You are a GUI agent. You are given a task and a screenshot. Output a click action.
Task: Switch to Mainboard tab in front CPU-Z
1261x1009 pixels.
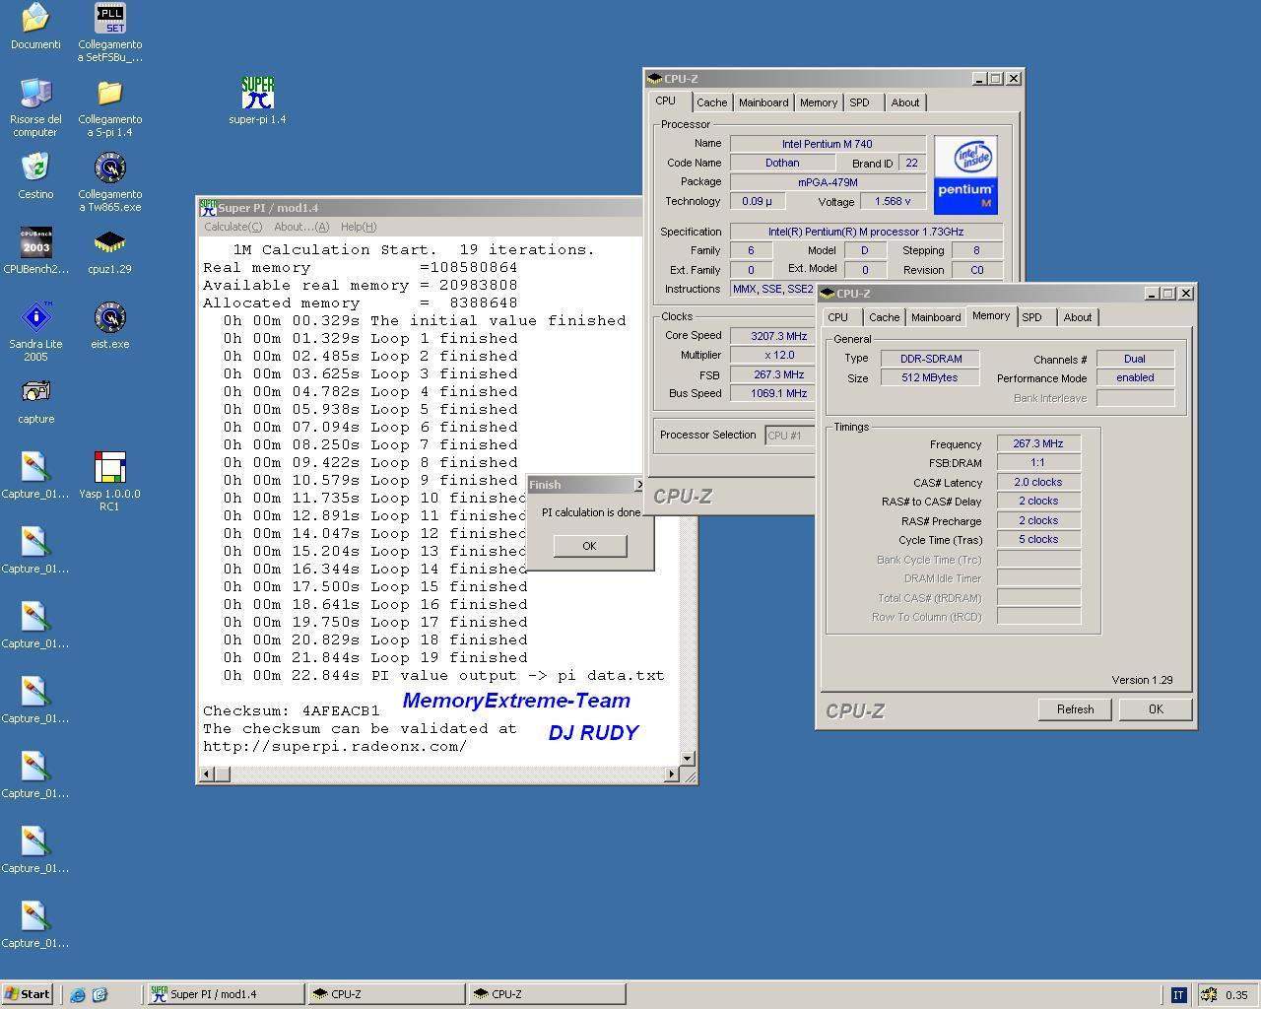click(936, 317)
